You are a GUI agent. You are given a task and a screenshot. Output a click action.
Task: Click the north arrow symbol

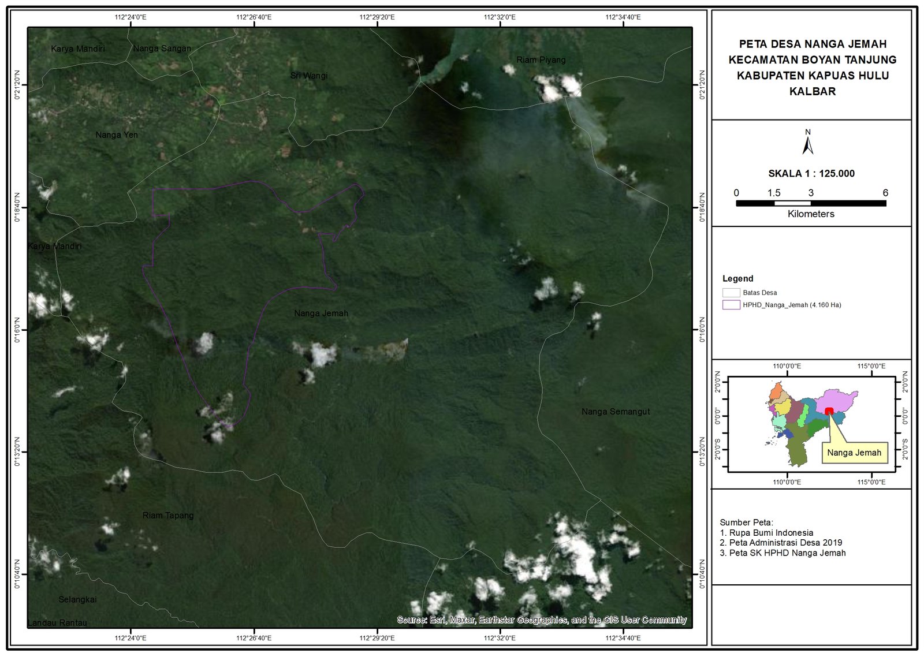807,143
